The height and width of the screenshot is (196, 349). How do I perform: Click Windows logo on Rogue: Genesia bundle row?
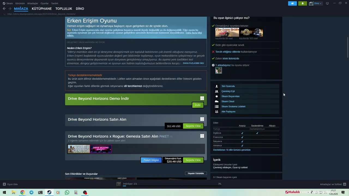point(202,136)
